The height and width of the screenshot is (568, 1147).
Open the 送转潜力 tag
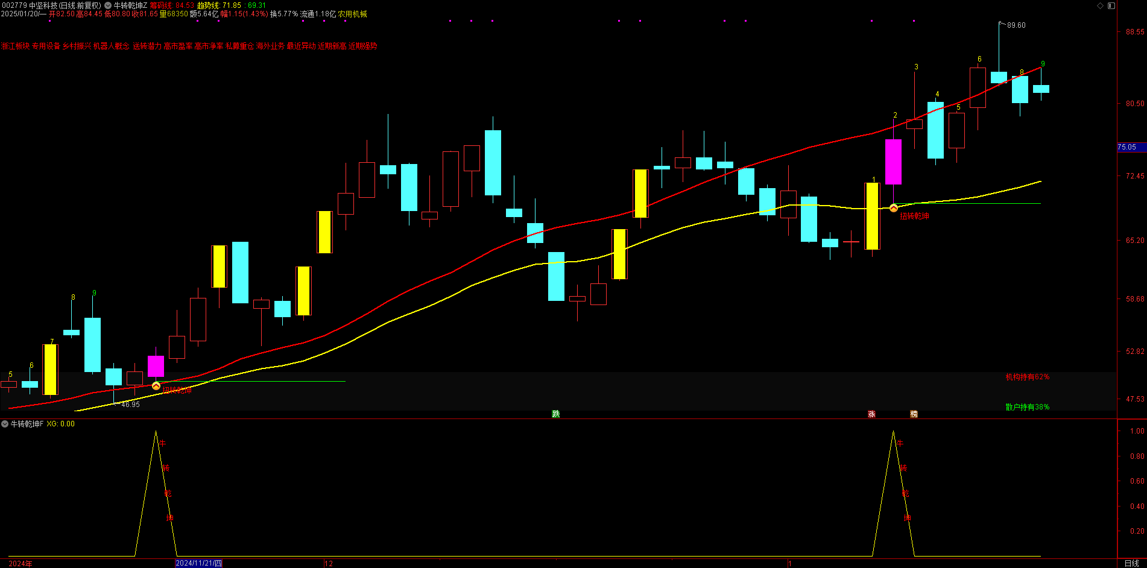(147, 46)
